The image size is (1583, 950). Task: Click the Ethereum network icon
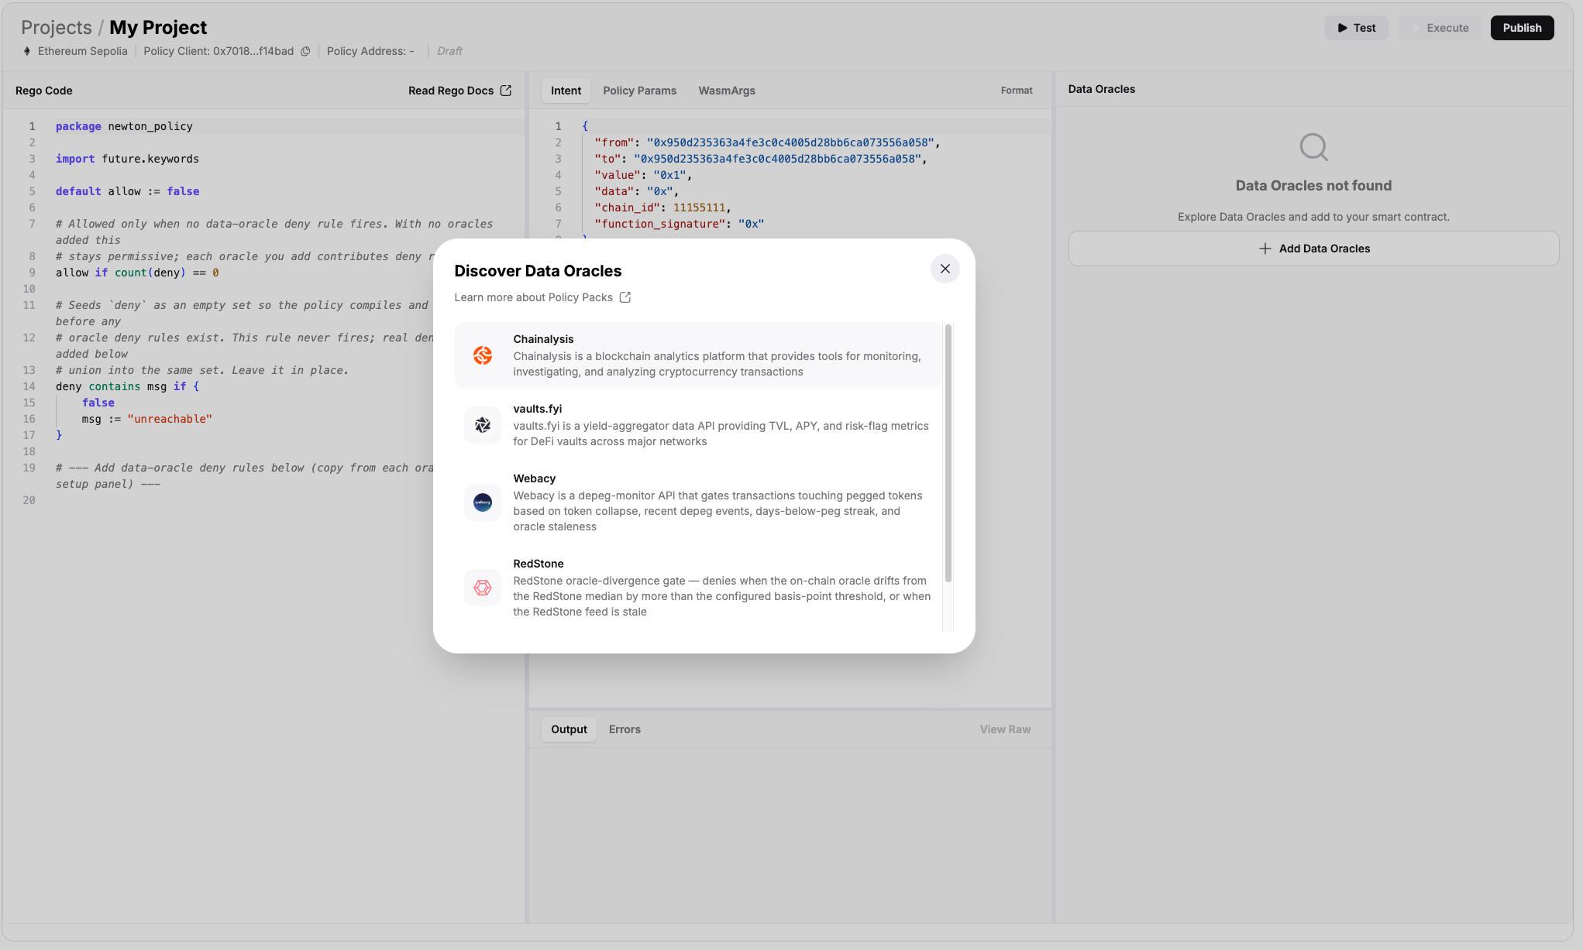(27, 51)
